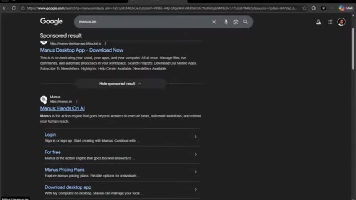Click the browser address bar URL
356x200 pixels.
pyautogui.click(x=161, y=8)
